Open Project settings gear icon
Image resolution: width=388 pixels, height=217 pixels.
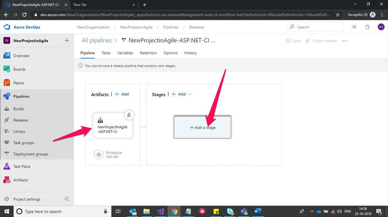click(7, 199)
